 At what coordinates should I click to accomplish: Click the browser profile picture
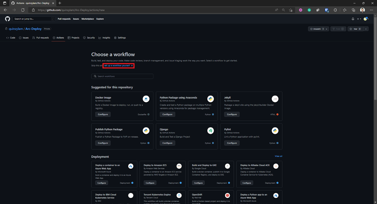(363, 10)
